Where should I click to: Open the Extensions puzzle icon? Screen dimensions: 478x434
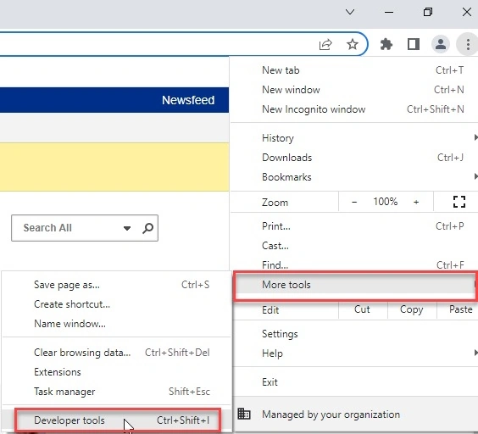click(386, 45)
